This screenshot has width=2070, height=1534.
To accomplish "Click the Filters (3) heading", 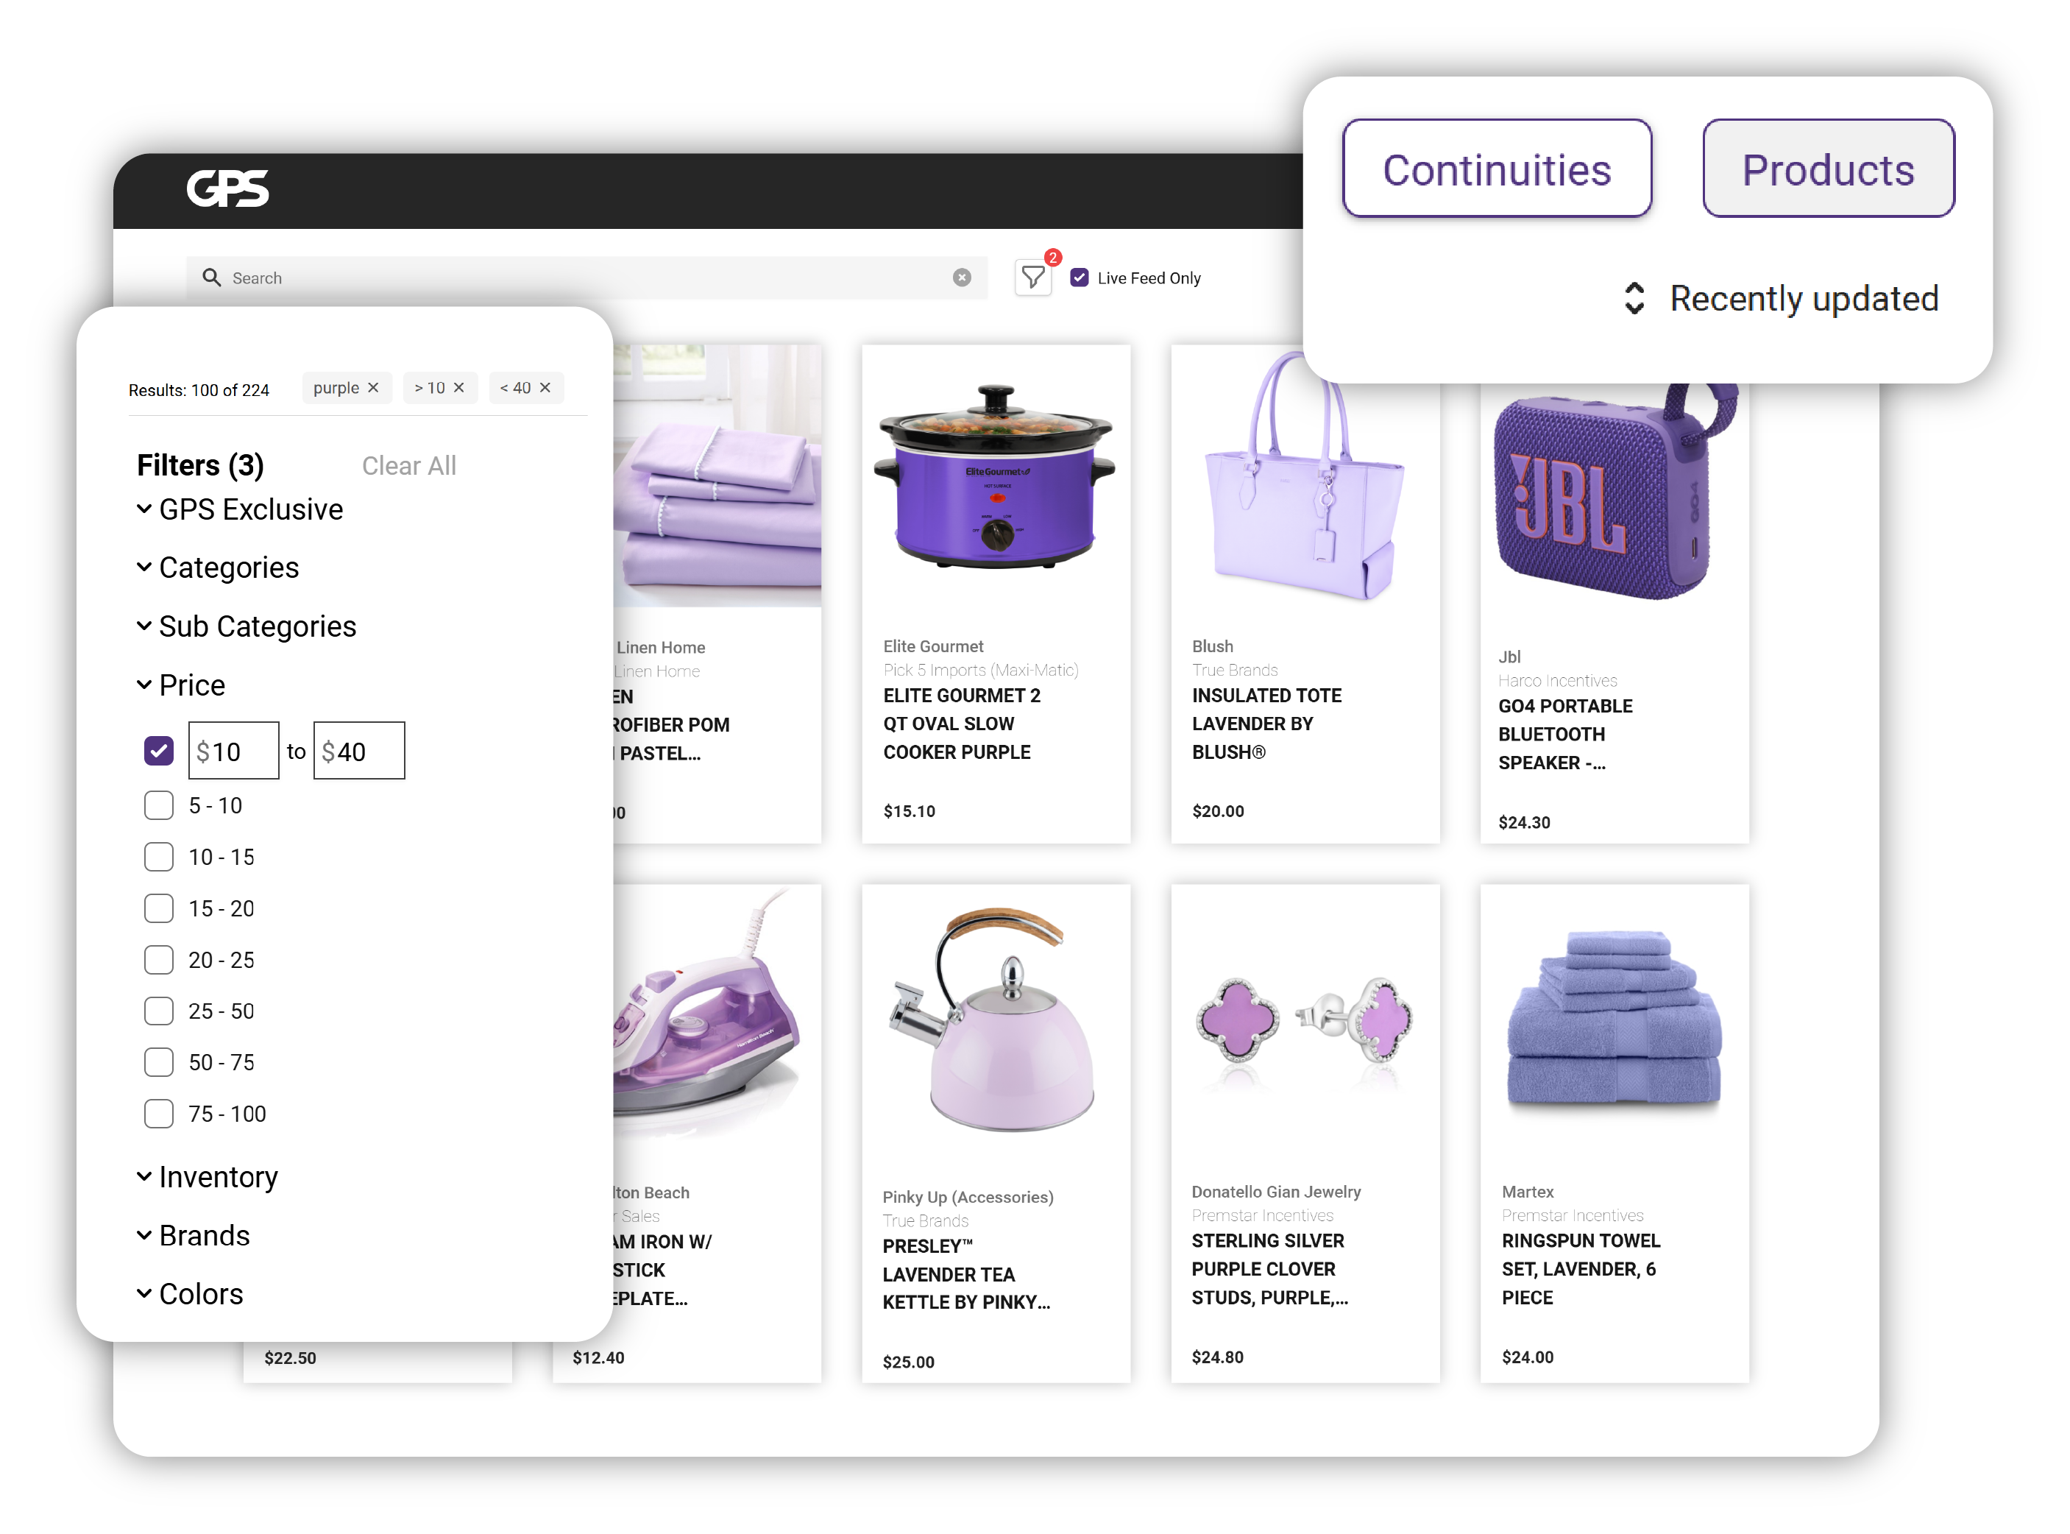I will point(199,465).
